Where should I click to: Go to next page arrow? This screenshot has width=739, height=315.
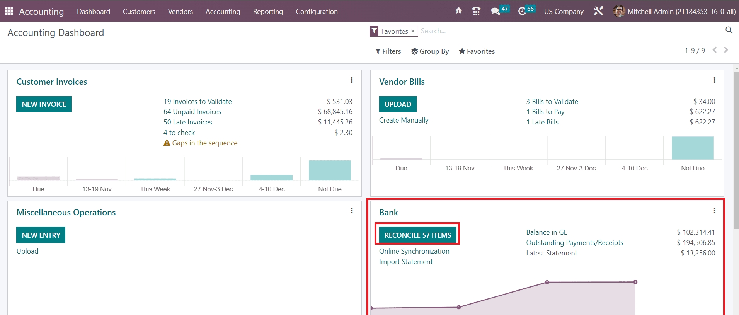tap(726, 50)
